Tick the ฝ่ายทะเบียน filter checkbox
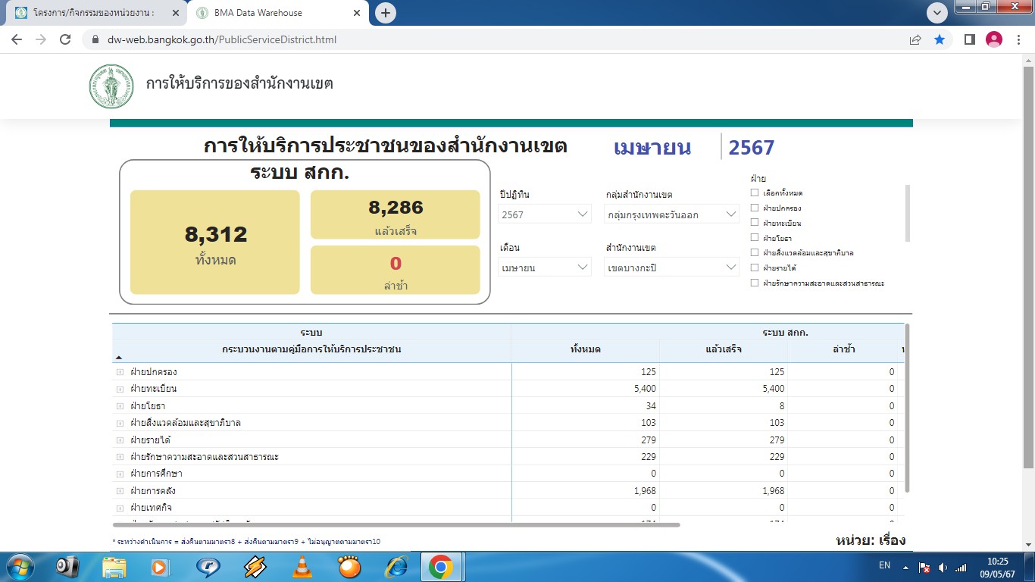The width and height of the screenshot is (1035, 582). pyautogui.click(x=755, y=223)
